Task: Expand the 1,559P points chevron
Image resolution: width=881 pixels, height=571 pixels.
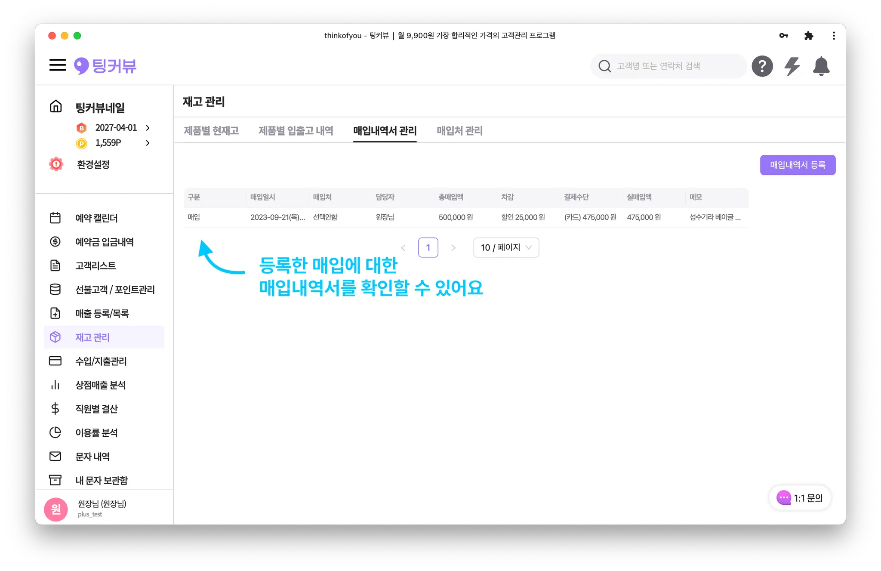Action: click(148, 143)
